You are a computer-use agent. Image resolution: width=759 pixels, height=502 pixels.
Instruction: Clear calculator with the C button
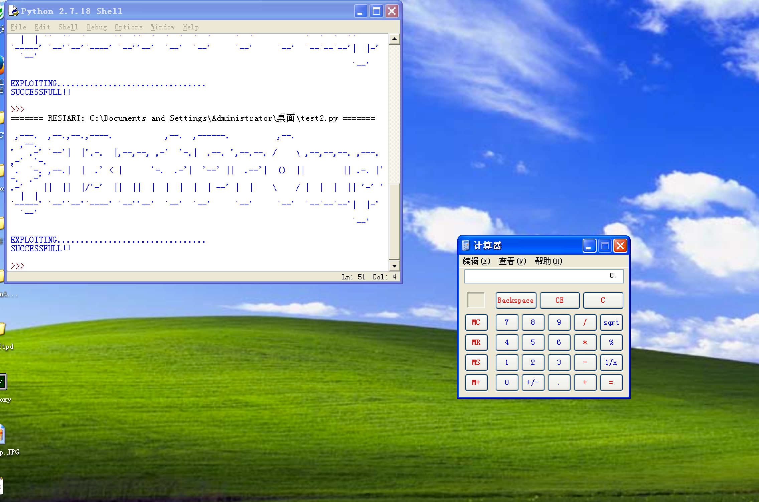[x=603, y=300]
